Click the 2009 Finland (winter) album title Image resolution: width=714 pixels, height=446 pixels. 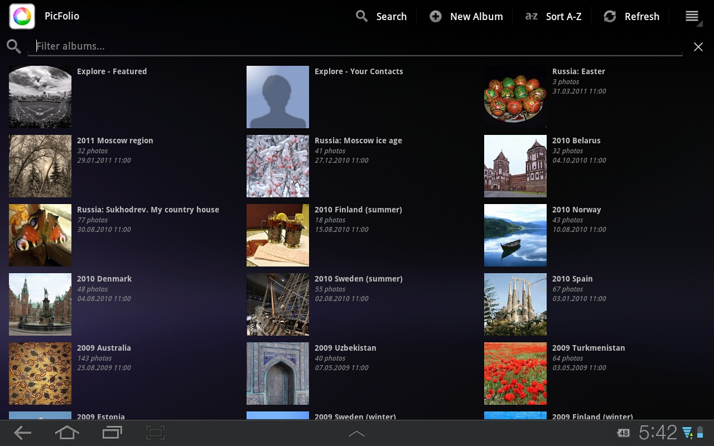592,416
